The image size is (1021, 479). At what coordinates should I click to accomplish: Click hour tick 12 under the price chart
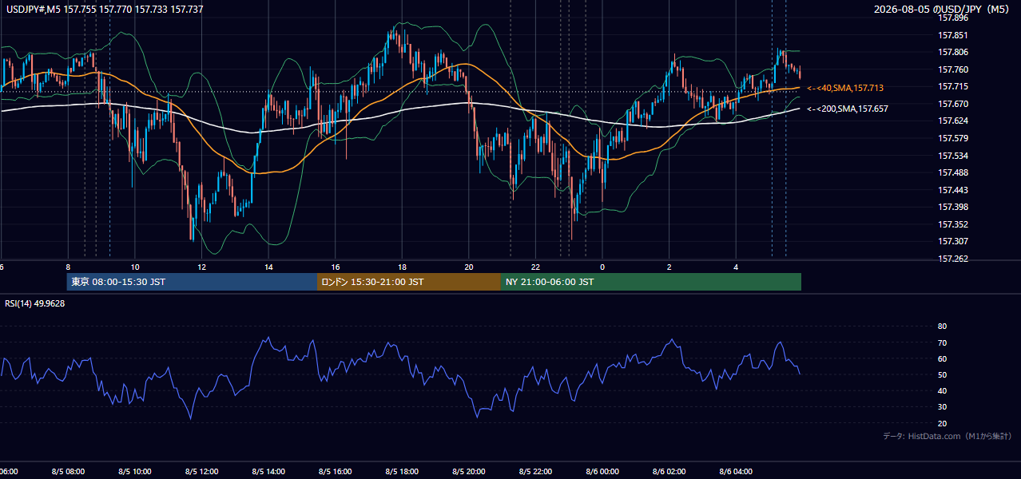[x=202, y=267]
